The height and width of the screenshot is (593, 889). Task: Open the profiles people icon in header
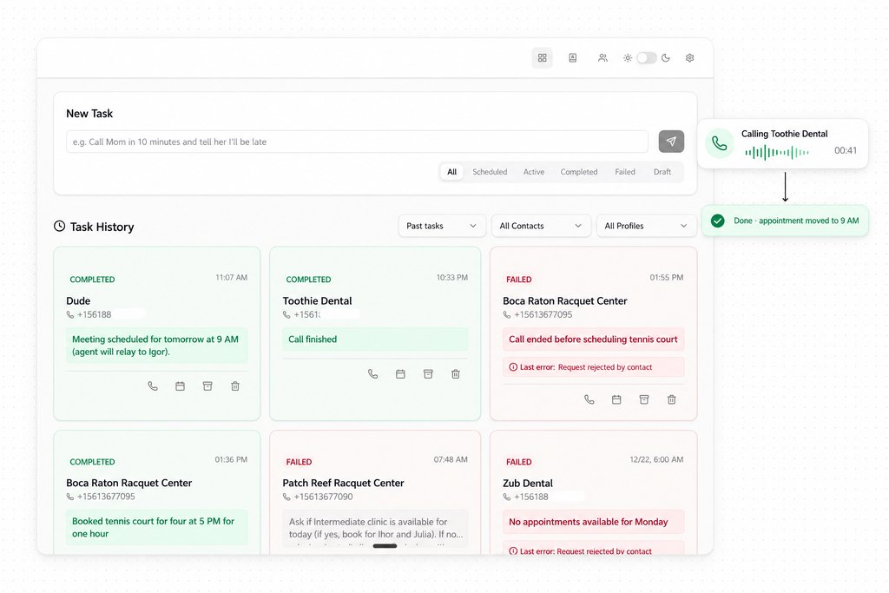click(603, 58)
